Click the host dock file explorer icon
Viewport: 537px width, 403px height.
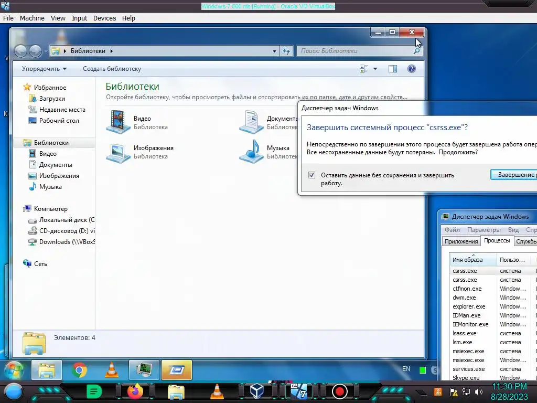[x=176, y=392]
